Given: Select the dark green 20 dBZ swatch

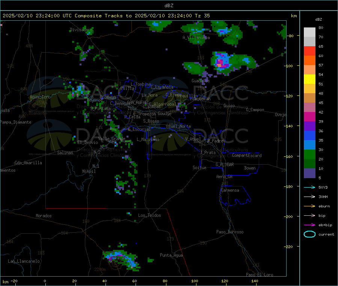Looking at the screenshot, I should coord(309,164).
